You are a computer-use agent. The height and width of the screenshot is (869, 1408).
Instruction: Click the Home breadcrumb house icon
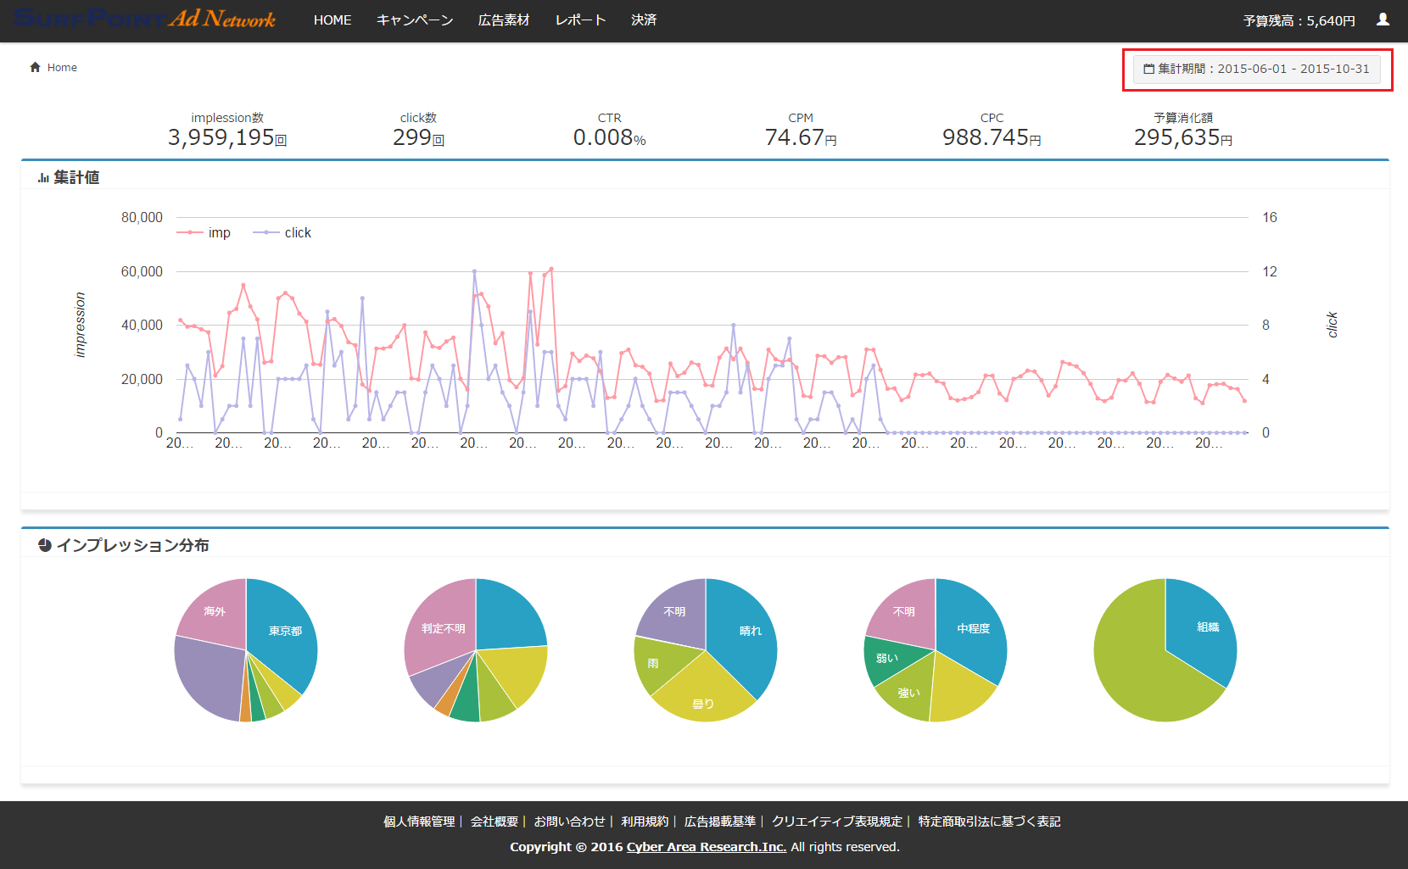(35, 68)
